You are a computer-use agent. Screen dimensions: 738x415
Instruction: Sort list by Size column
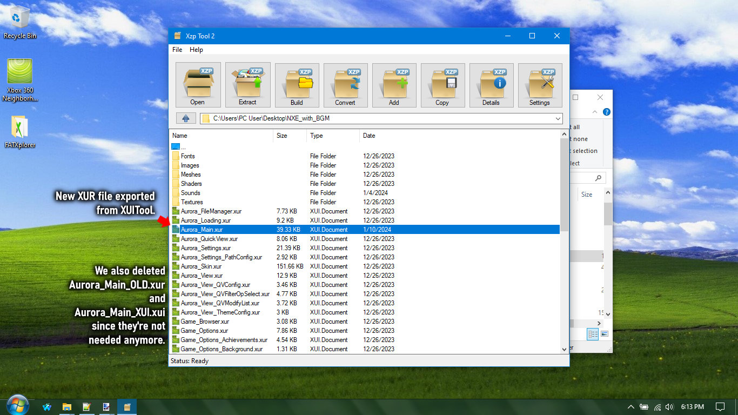coord(290,136)
